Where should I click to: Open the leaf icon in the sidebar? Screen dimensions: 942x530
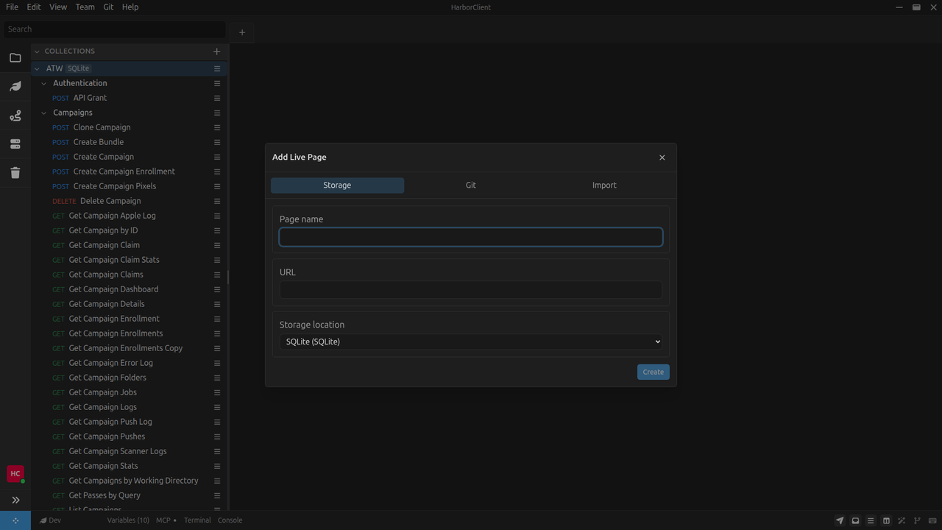click(15, 86)
